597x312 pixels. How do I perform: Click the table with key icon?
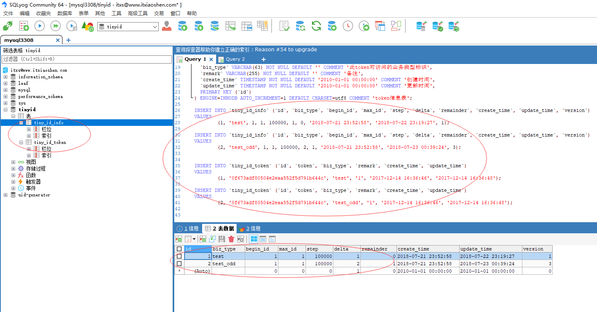(262, 25)
